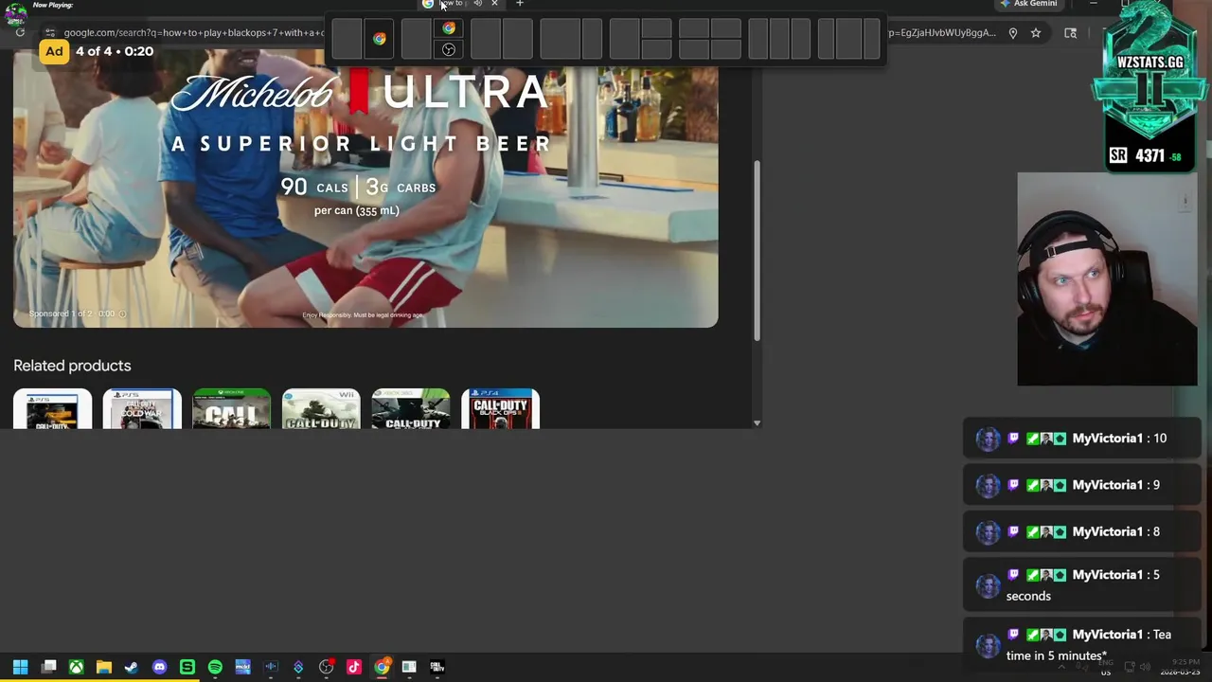Snap window to Chrome right-half zone
Image resolution: width=1212 pixels, height=682 pixels.
tap(380, 39)
